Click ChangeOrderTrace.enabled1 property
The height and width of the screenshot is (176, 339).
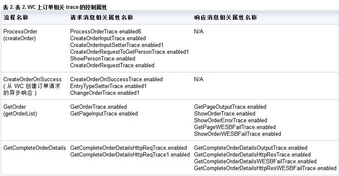(105, 93)
